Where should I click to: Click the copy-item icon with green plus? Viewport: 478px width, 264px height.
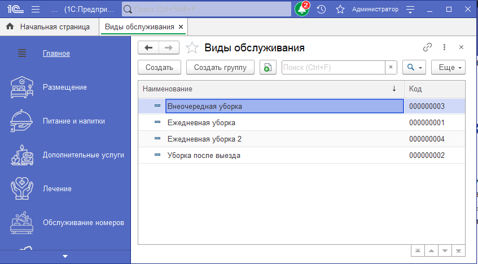click(267, 68)
